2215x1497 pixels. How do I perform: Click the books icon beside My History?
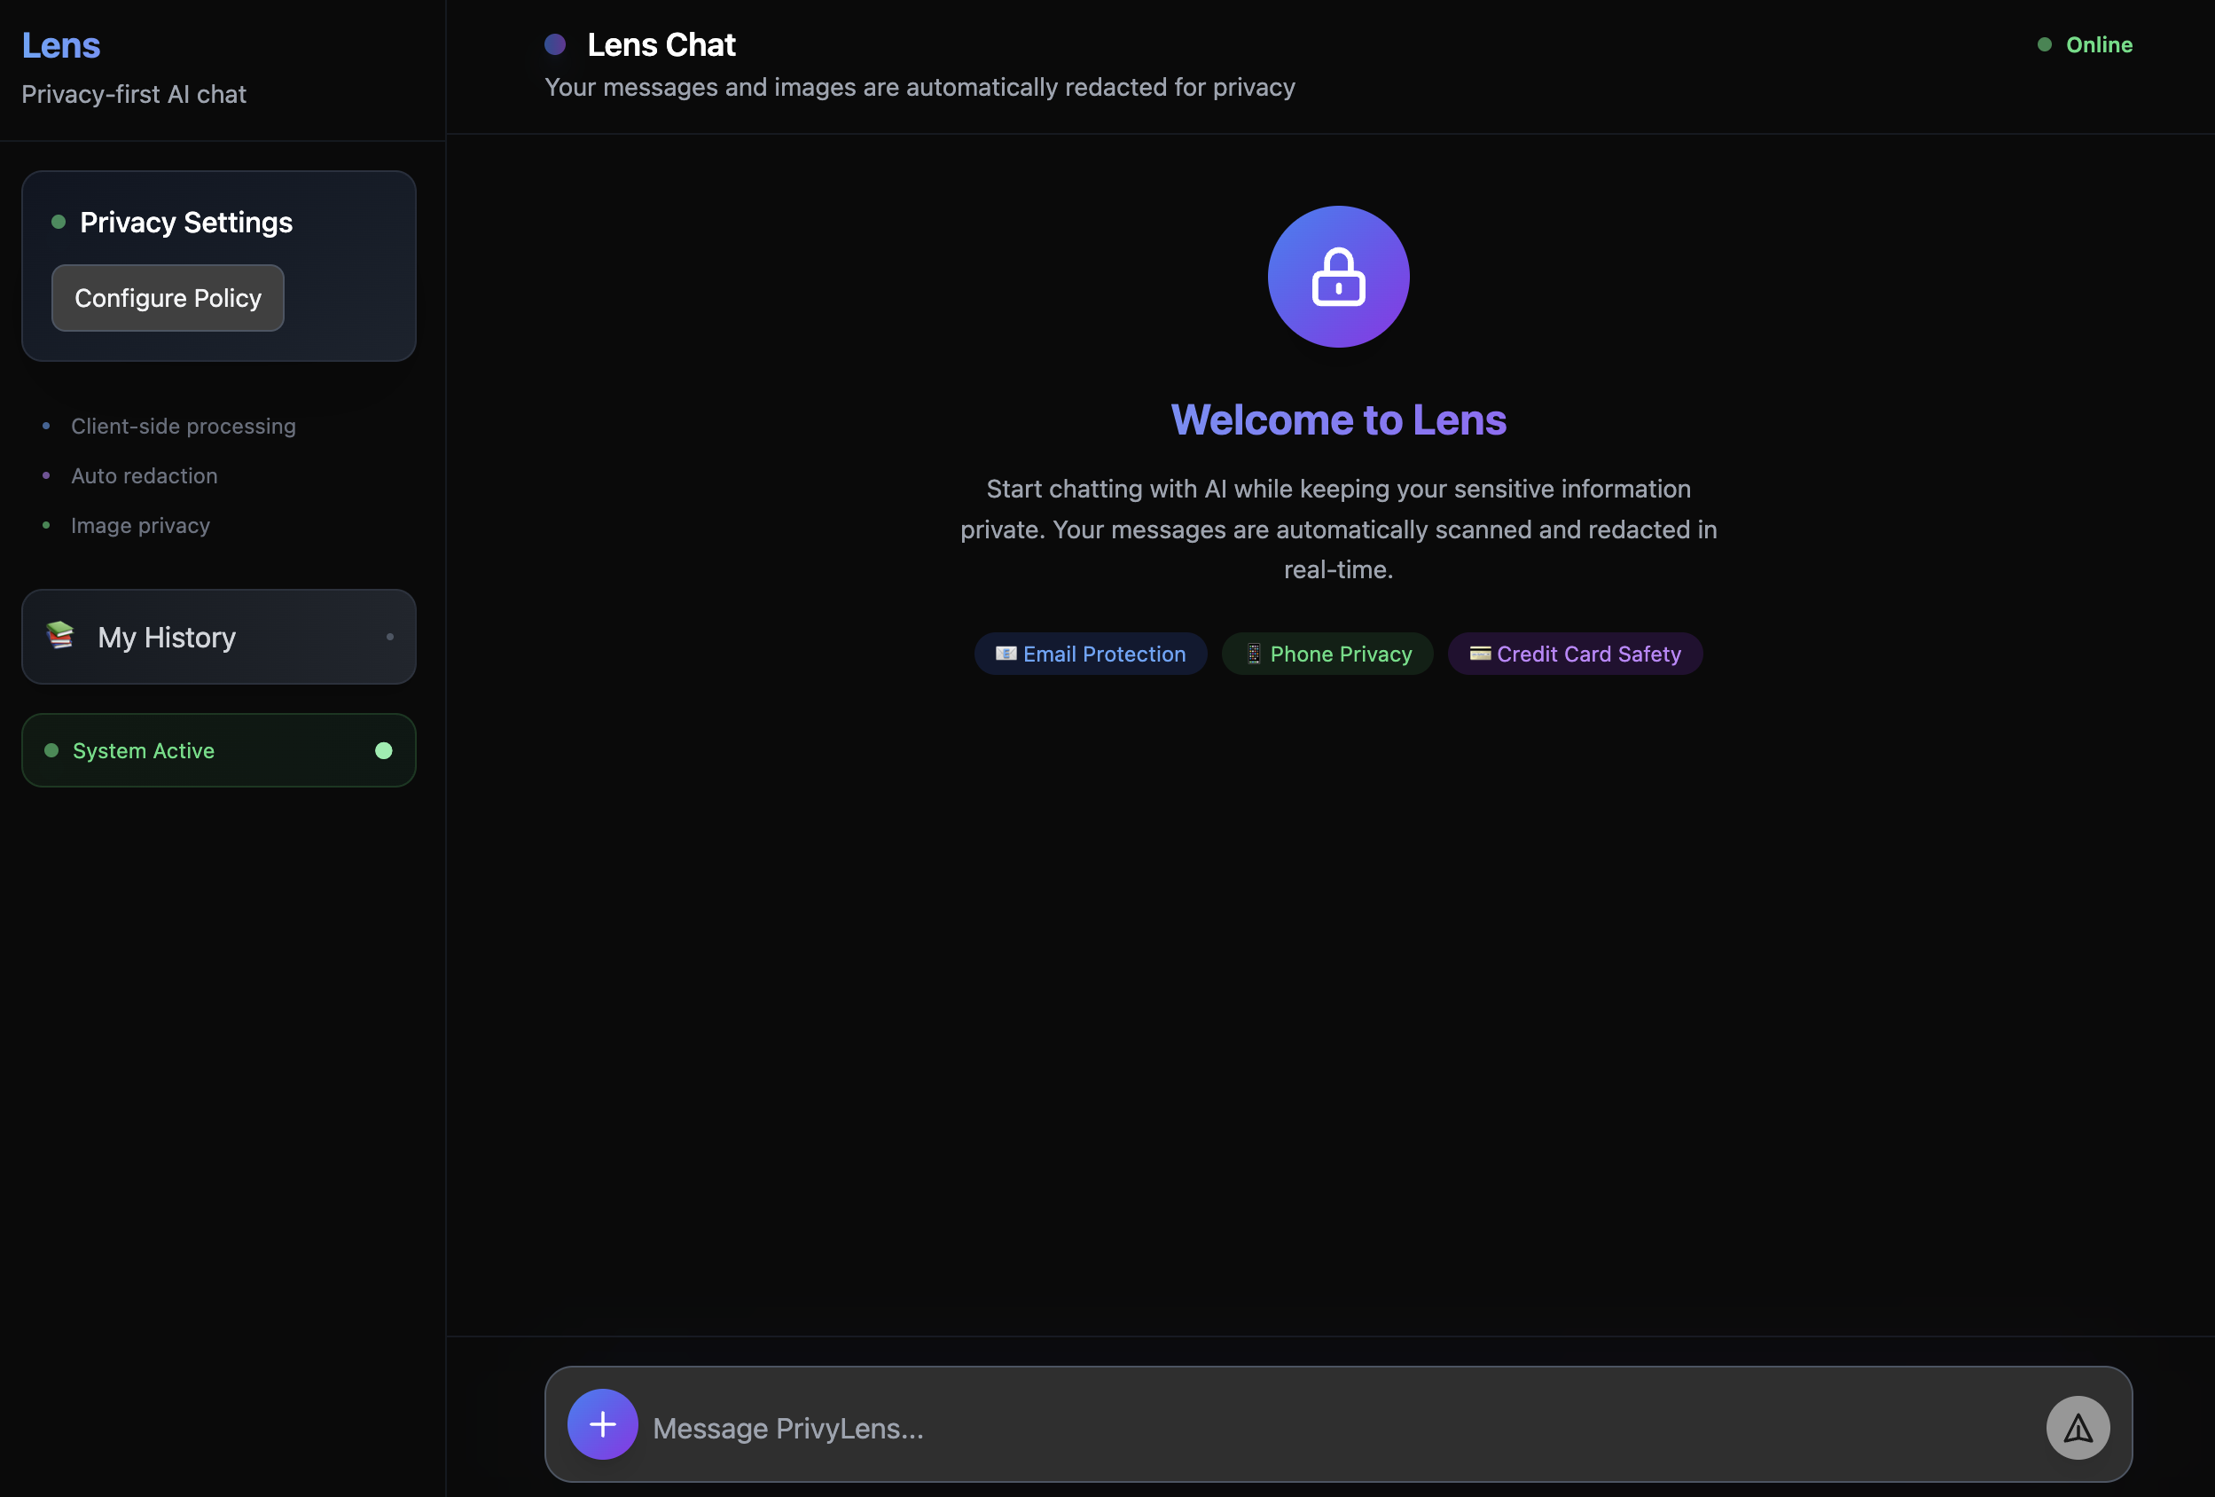coord(60,635)
